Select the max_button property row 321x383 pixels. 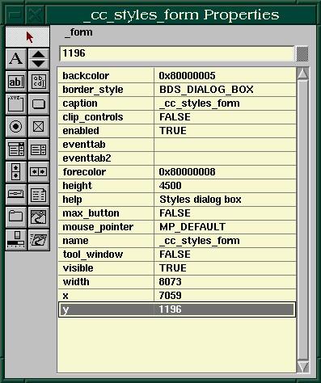click(x=177, y=213)
